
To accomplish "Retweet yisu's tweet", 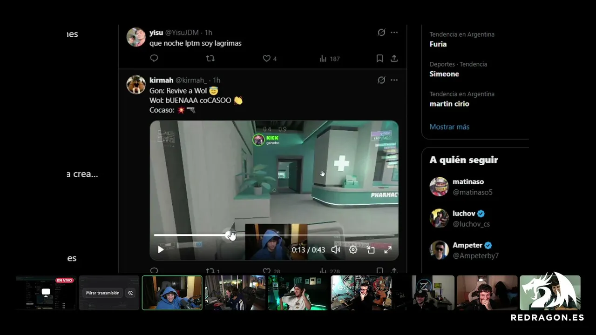I will pos(210,58).
